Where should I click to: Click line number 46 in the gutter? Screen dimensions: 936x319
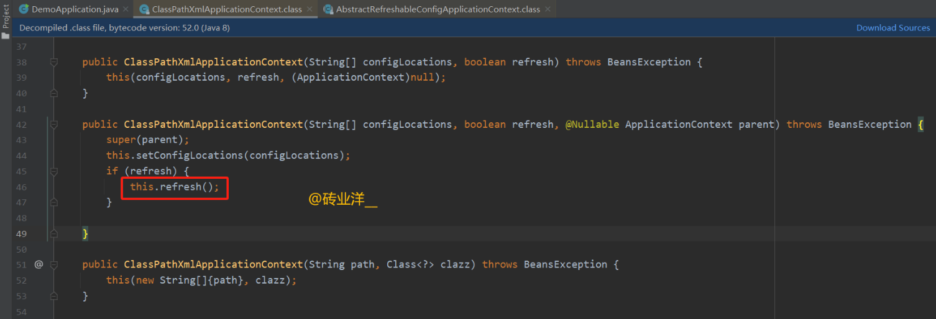coord(21,187)
